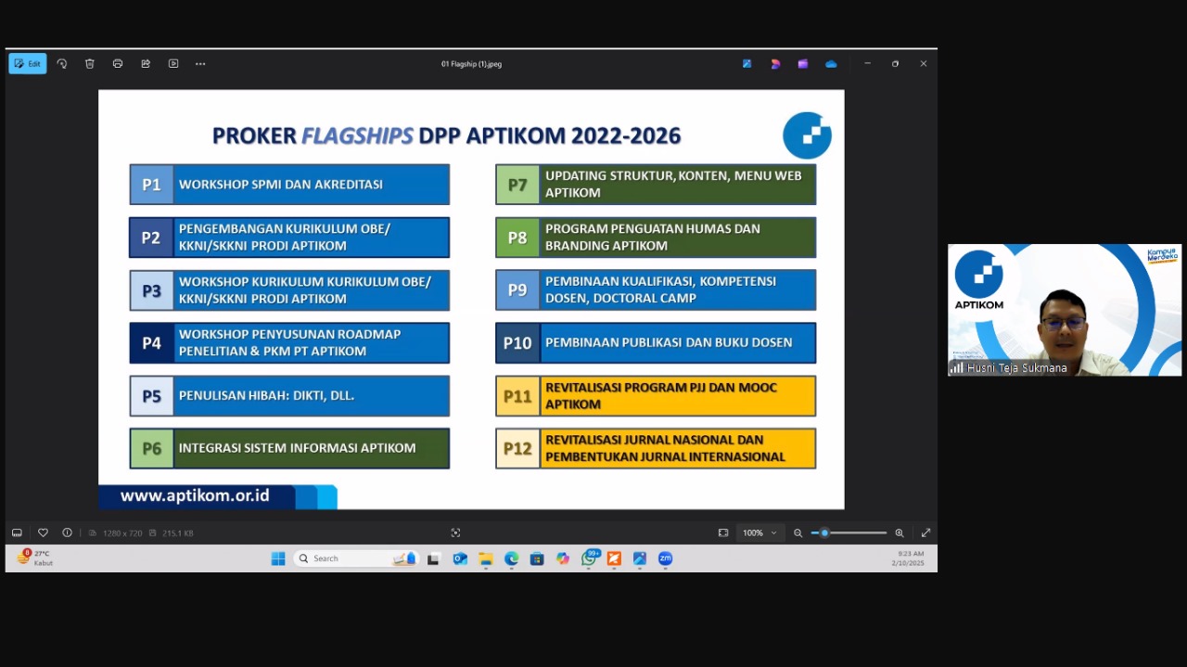Expand the 100% zoom level dropdown
Image resolution: width=1187 pixels, height=667 pixels.
point(759,532)
